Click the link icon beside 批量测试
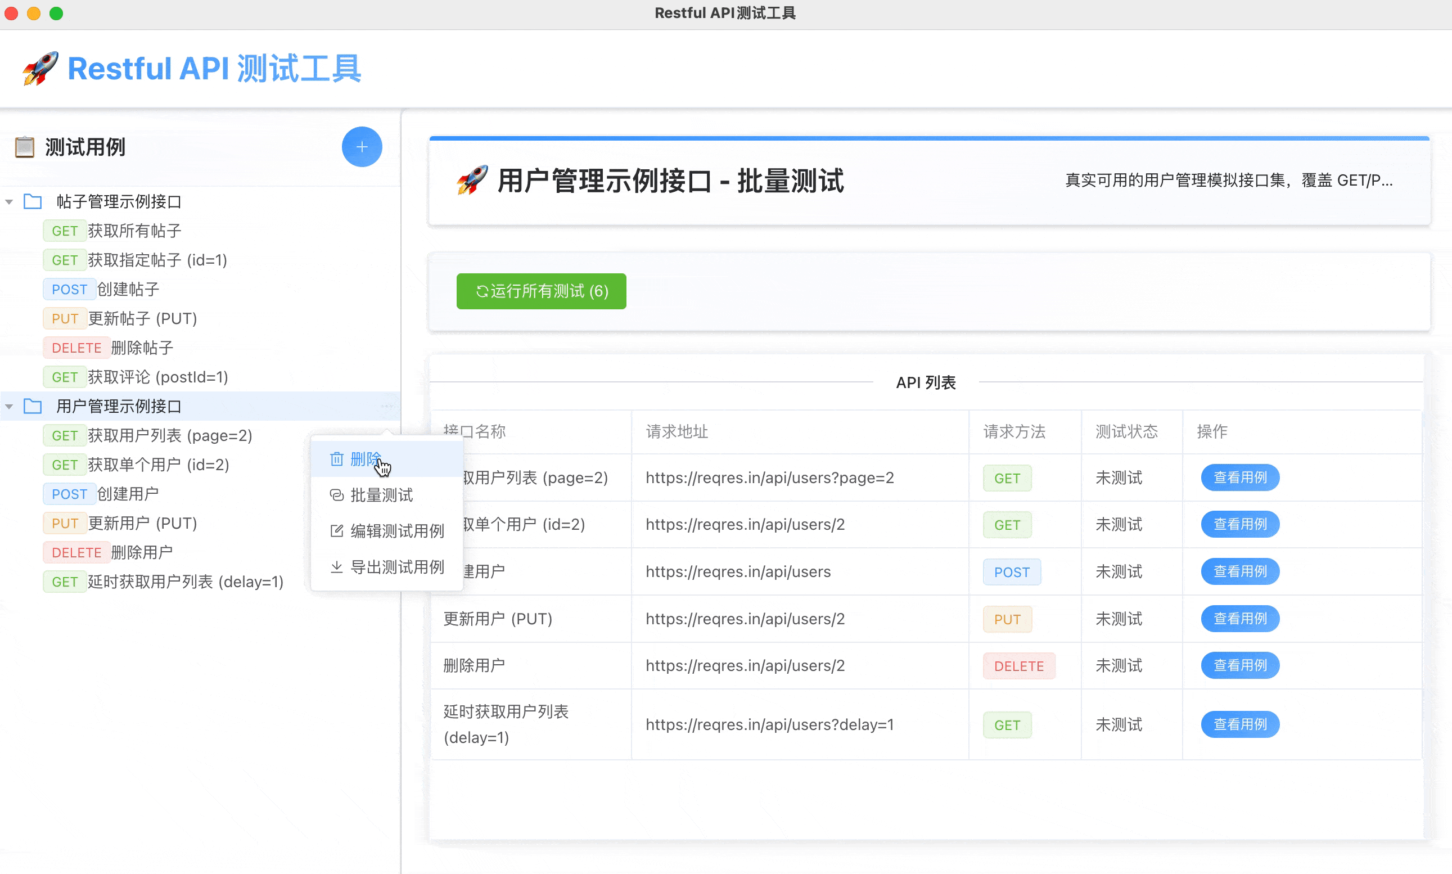 pyautogui.click(x=337, y=495)
